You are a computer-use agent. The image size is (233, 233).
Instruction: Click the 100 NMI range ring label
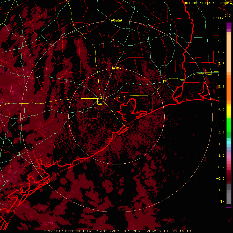(116, 20)
